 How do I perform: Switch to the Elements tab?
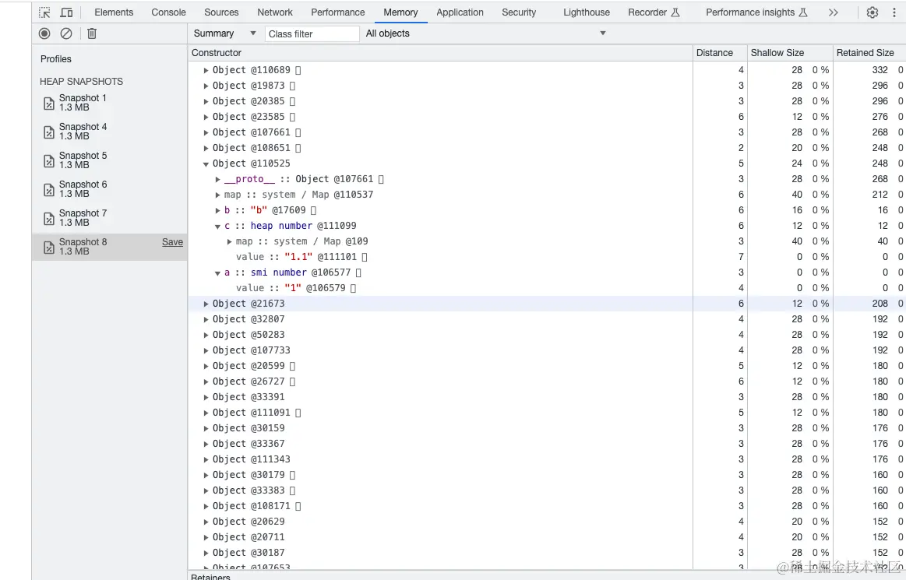(x=114, y=12)
